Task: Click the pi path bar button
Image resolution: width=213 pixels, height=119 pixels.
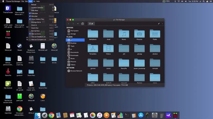Action: 91,23
